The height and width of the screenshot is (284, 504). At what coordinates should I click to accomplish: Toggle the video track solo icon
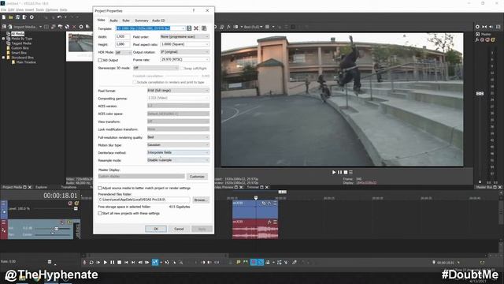click(76, 204)
